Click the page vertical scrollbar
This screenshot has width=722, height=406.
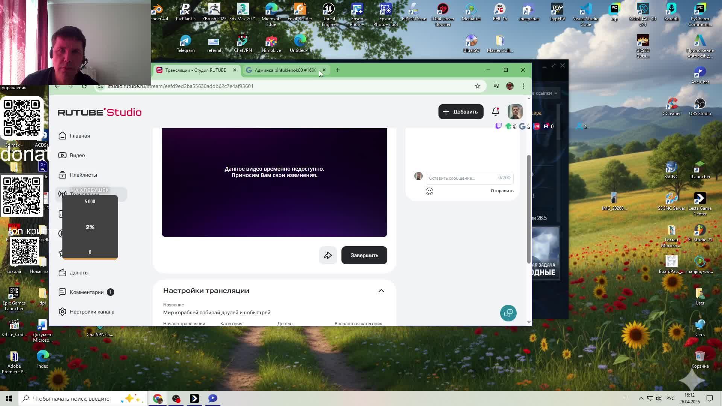pos(528,209)
